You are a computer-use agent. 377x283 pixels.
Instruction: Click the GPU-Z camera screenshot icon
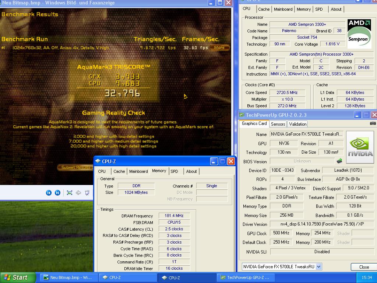coord(373,123)
